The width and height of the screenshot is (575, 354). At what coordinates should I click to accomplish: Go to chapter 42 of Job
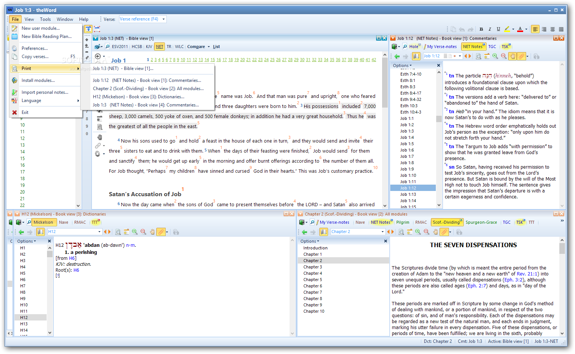point(374,60)
